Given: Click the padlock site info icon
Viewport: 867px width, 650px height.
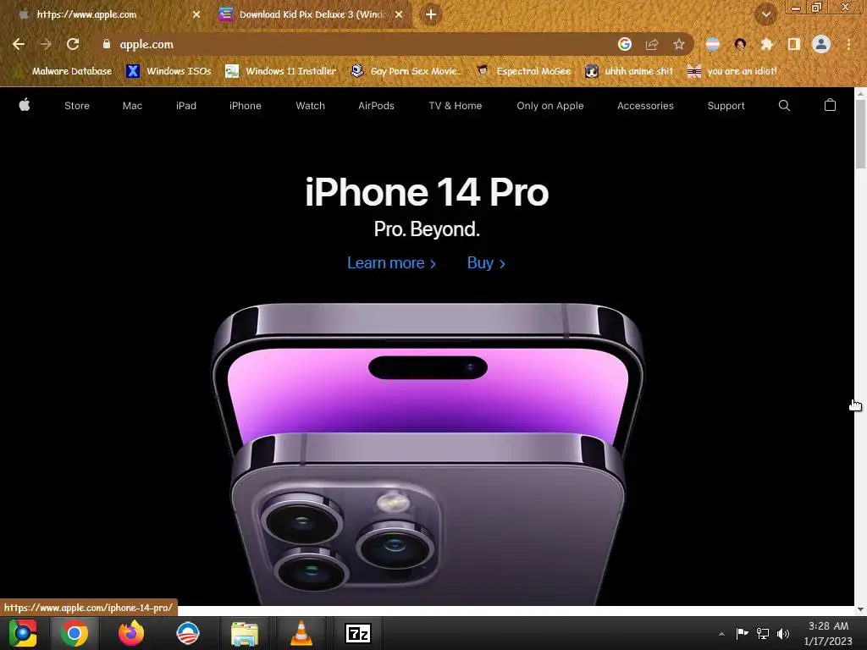Looking at the screenshot, I should (106, 44).
